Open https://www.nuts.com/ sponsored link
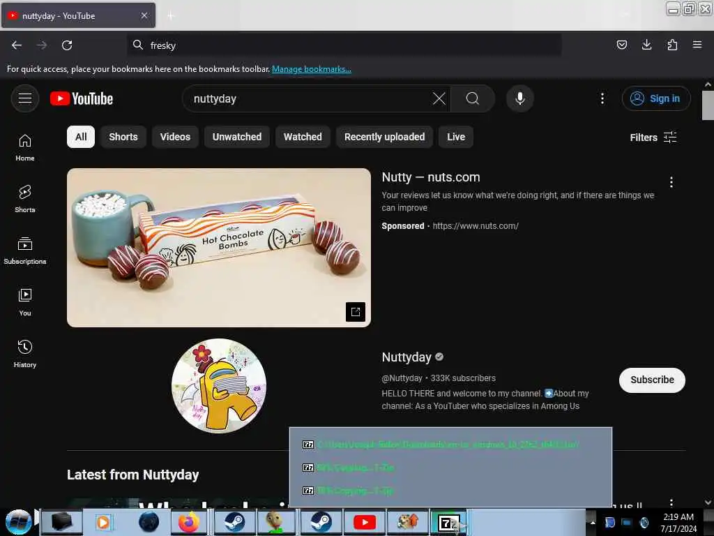This screenshot has width=714, height=536. (x=476, y=226)
